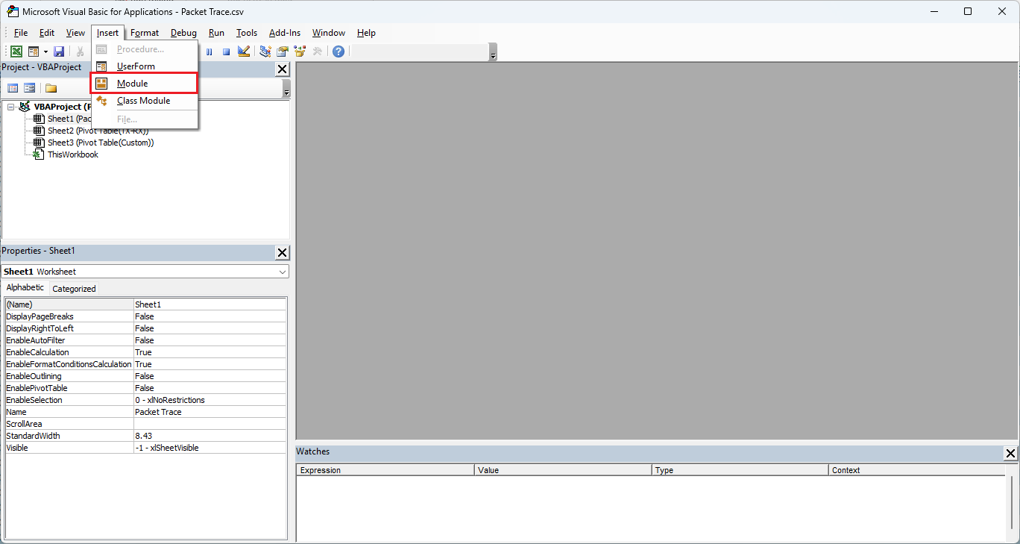Open the File menu
1020x544 pixels.
click(x=21, y=33)
